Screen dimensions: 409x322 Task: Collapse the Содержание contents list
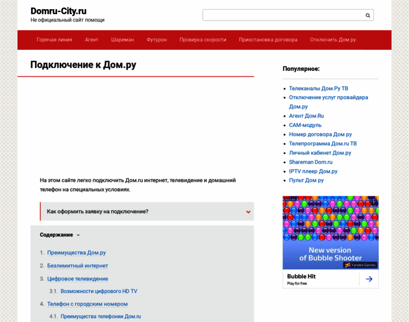coord(78,235)
